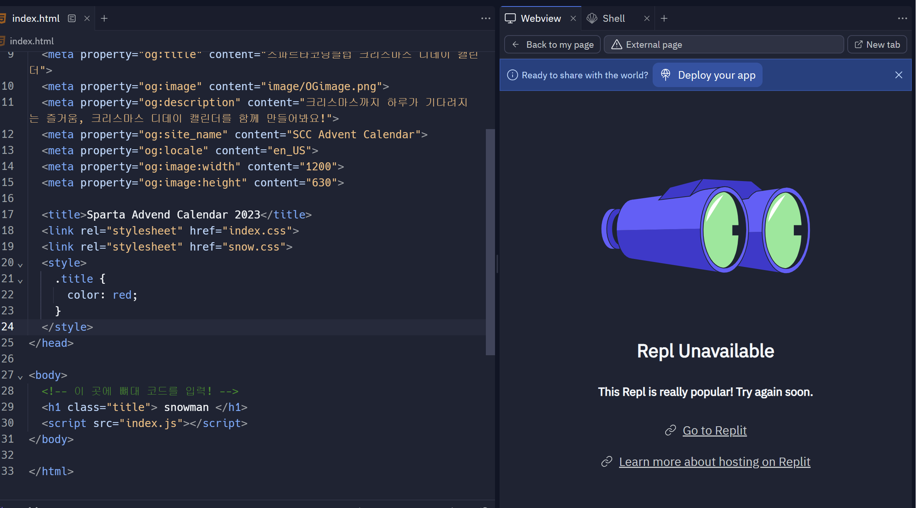Close the Webview tab
Screen dimensions: 916x508
pos(573,18)
